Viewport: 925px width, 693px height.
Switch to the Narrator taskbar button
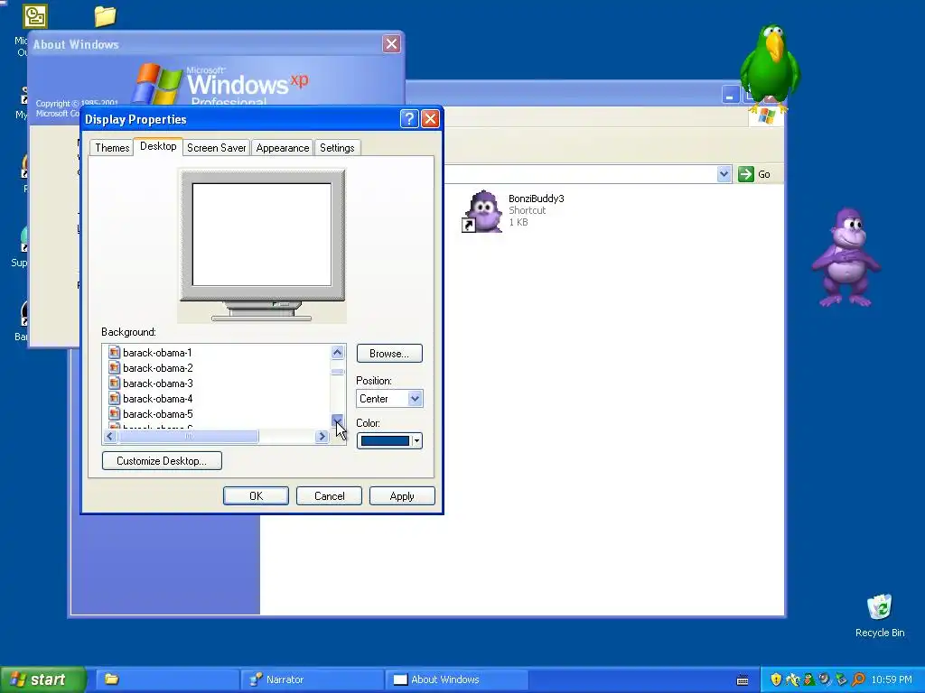pos(313,679)
